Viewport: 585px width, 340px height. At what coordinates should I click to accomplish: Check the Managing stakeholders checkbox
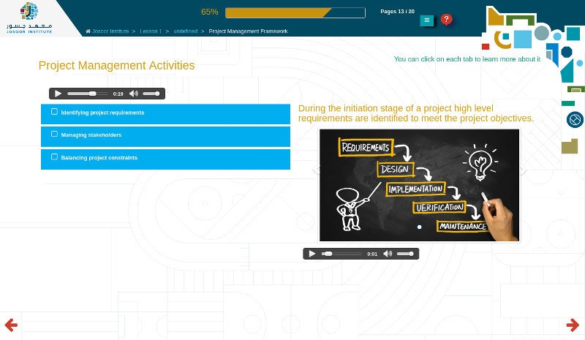54,134
